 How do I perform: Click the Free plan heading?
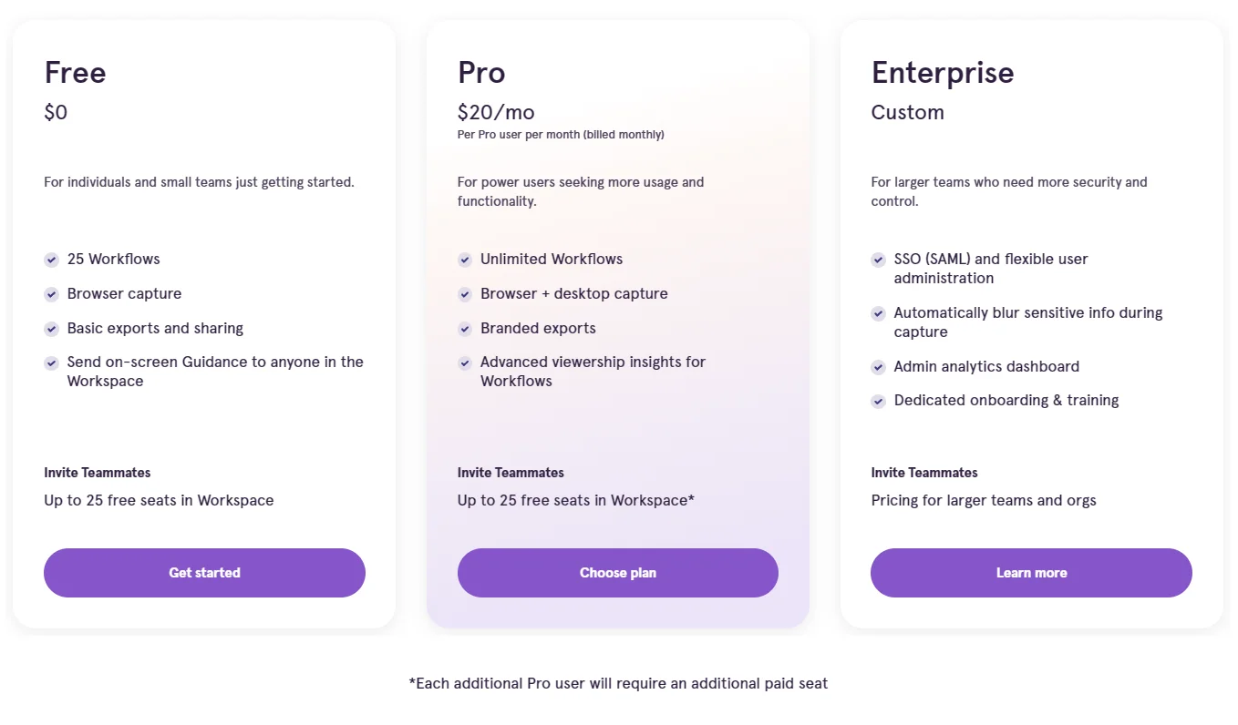click(75, 73)
